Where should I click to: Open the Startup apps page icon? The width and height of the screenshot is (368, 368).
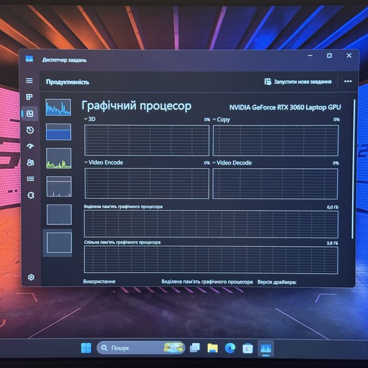click(x=30, y=146)
